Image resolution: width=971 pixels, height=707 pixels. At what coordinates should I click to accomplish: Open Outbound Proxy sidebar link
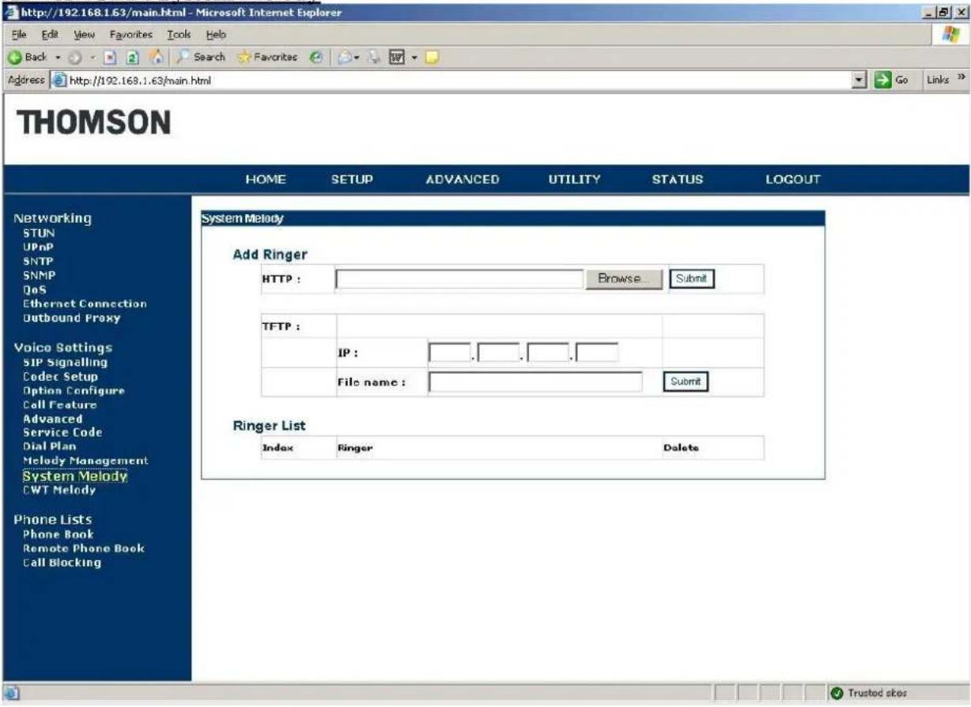point(71,318)
